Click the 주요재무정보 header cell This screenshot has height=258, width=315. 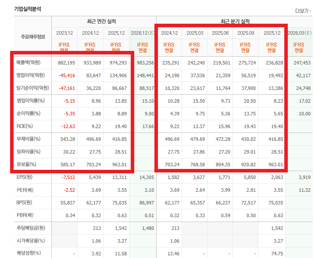coord(33,36)
